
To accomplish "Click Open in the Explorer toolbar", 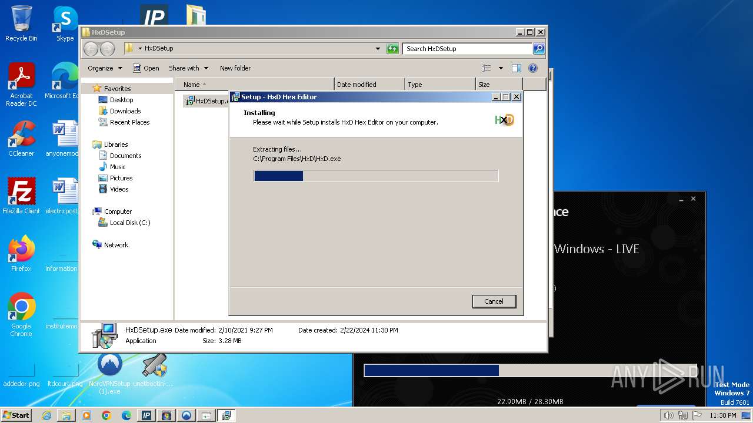I will pos(146,68).
